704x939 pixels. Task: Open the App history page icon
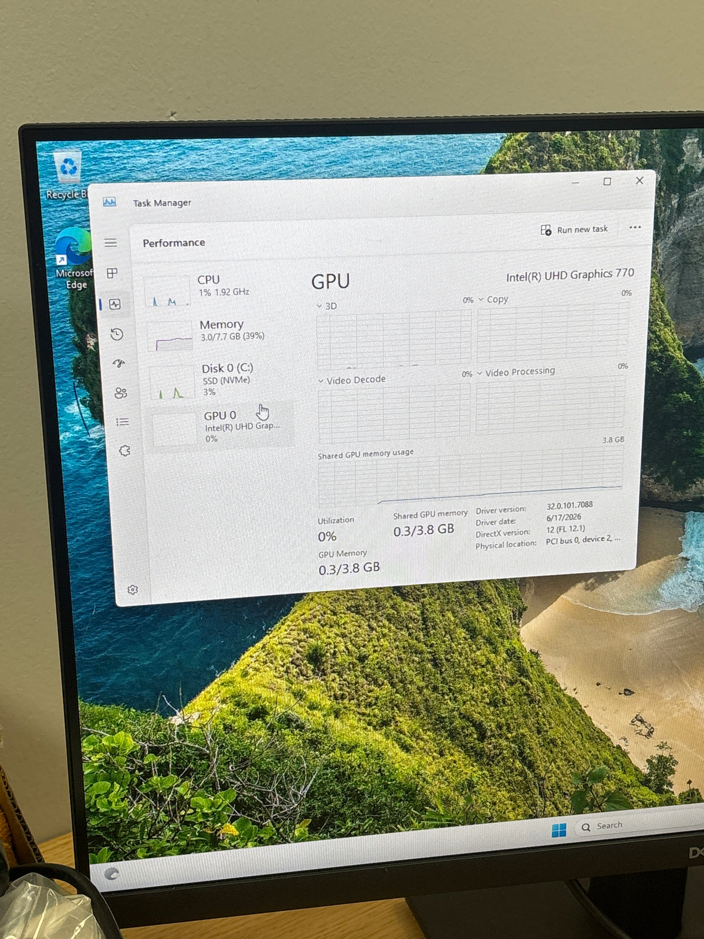(117, 334)
